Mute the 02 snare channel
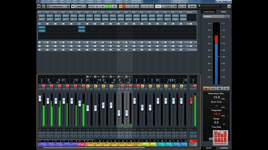 [x=40, y=86]
